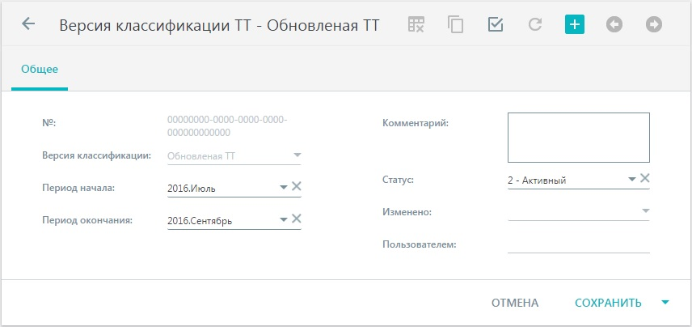Switch to the Общее tab

(x=40, y=70)
